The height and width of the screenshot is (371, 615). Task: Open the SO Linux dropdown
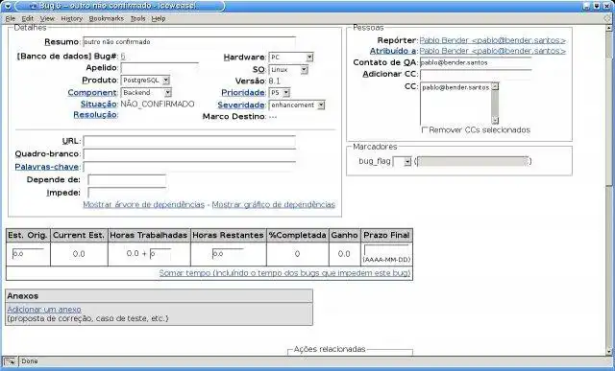click(x=288, y=70)
